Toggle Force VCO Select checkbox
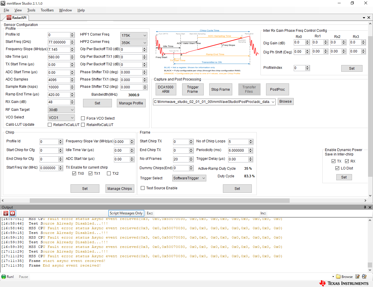This screenshot has width=373, height=287. (x=83, y=118)
